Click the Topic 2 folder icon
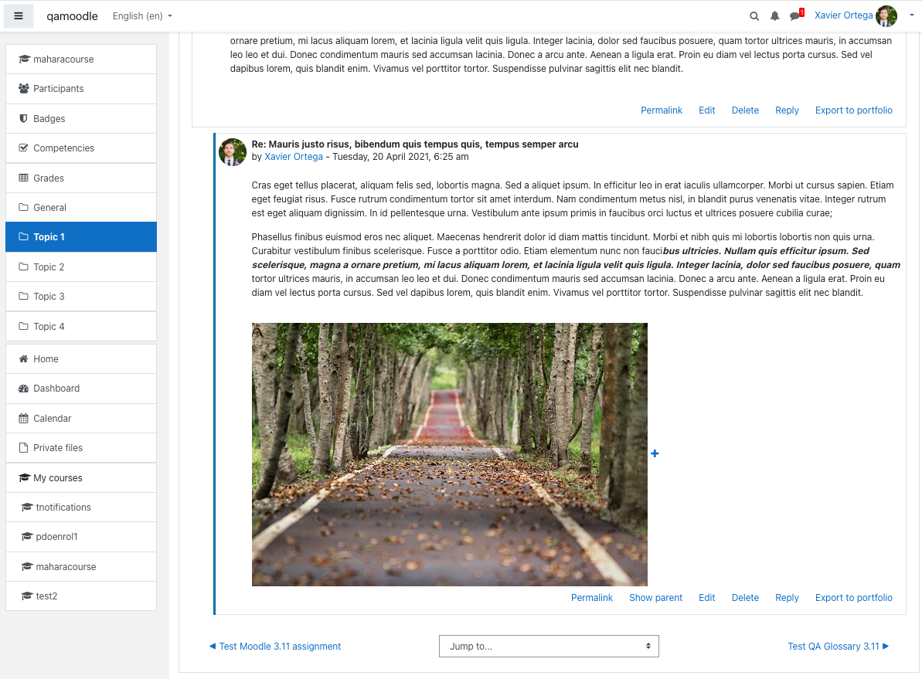Image resolution: width=922 pixels, height=679 pixels. click(23, 267)
